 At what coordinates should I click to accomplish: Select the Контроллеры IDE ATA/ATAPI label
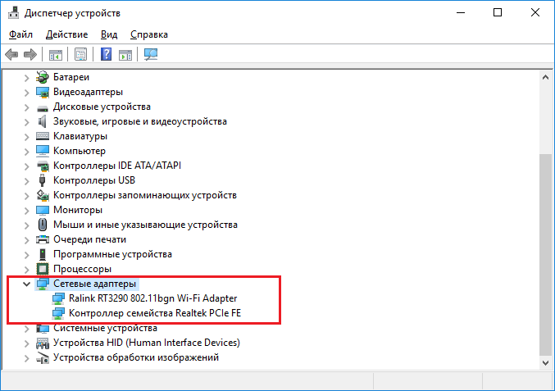click(117, 166)
